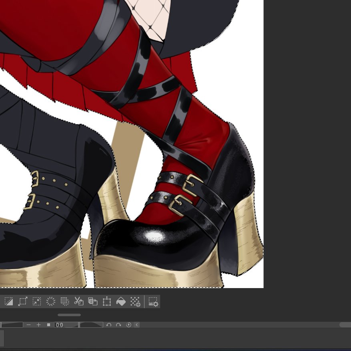Deselect the current selection
The width and height of the screenshot is (351, 351).
pos(51,302)
